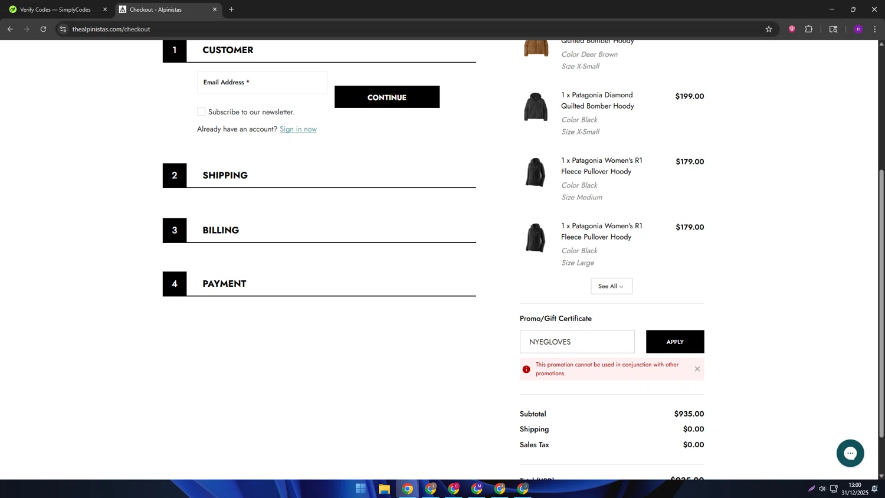The image size is (885, 498).
Task: Open the purple profile avatar
Action: click(858, 29)
